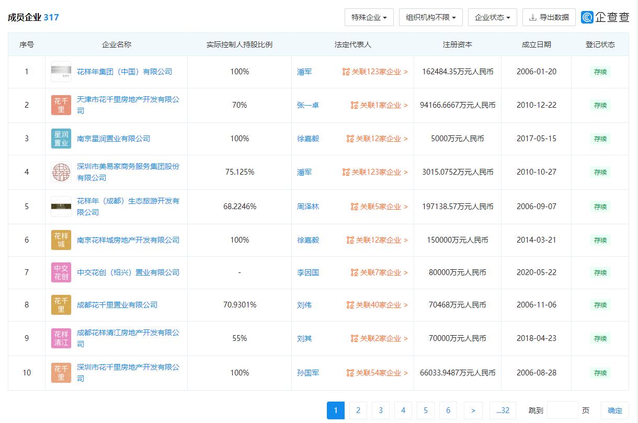
Task: Click the 花千里 logo in row 10
Action: tap(61, 373)
